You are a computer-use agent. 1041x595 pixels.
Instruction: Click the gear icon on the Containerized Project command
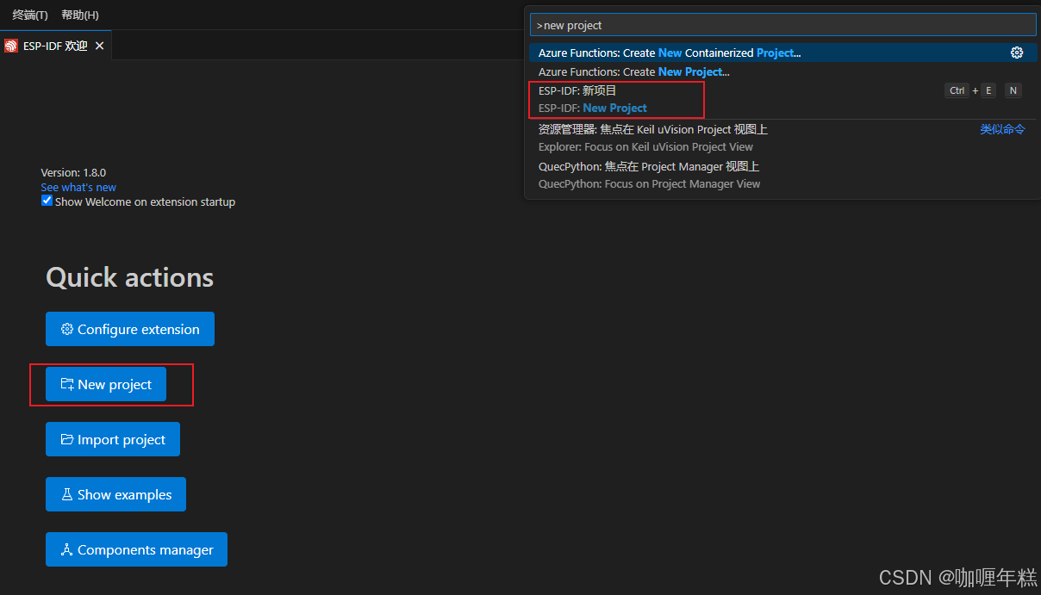[x=1017, y=53]
